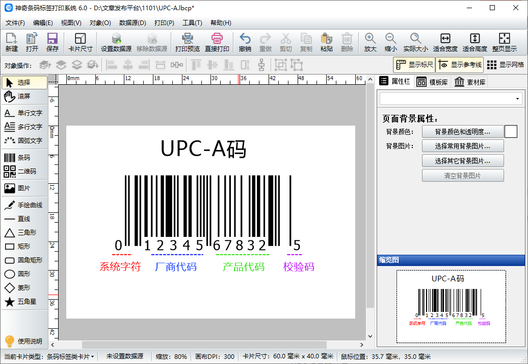Select the 菱形 diamond tool
Image resolution: width=528 pixels, height=364 pixels.
(x=24, y=288)
